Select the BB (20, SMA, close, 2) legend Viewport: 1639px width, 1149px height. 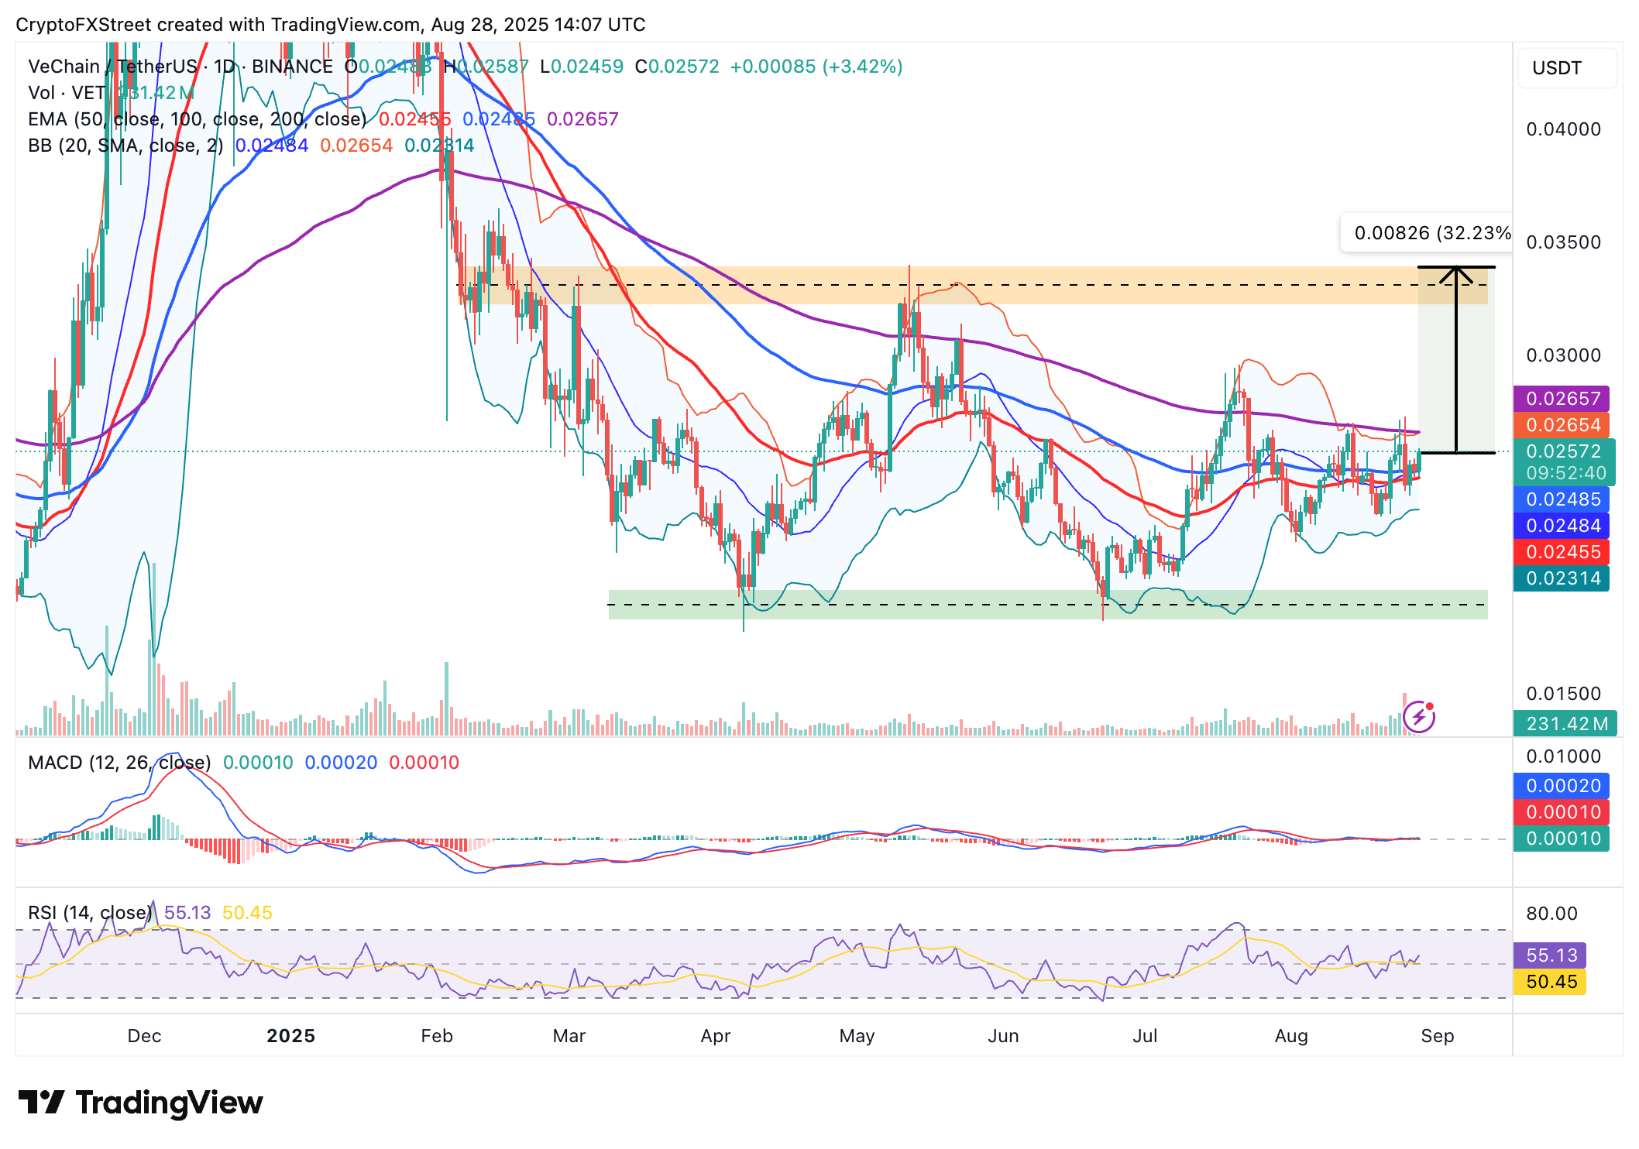pyautogui.click(x=125, y=146)
